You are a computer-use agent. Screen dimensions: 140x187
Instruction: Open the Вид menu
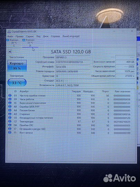point(38,36)
